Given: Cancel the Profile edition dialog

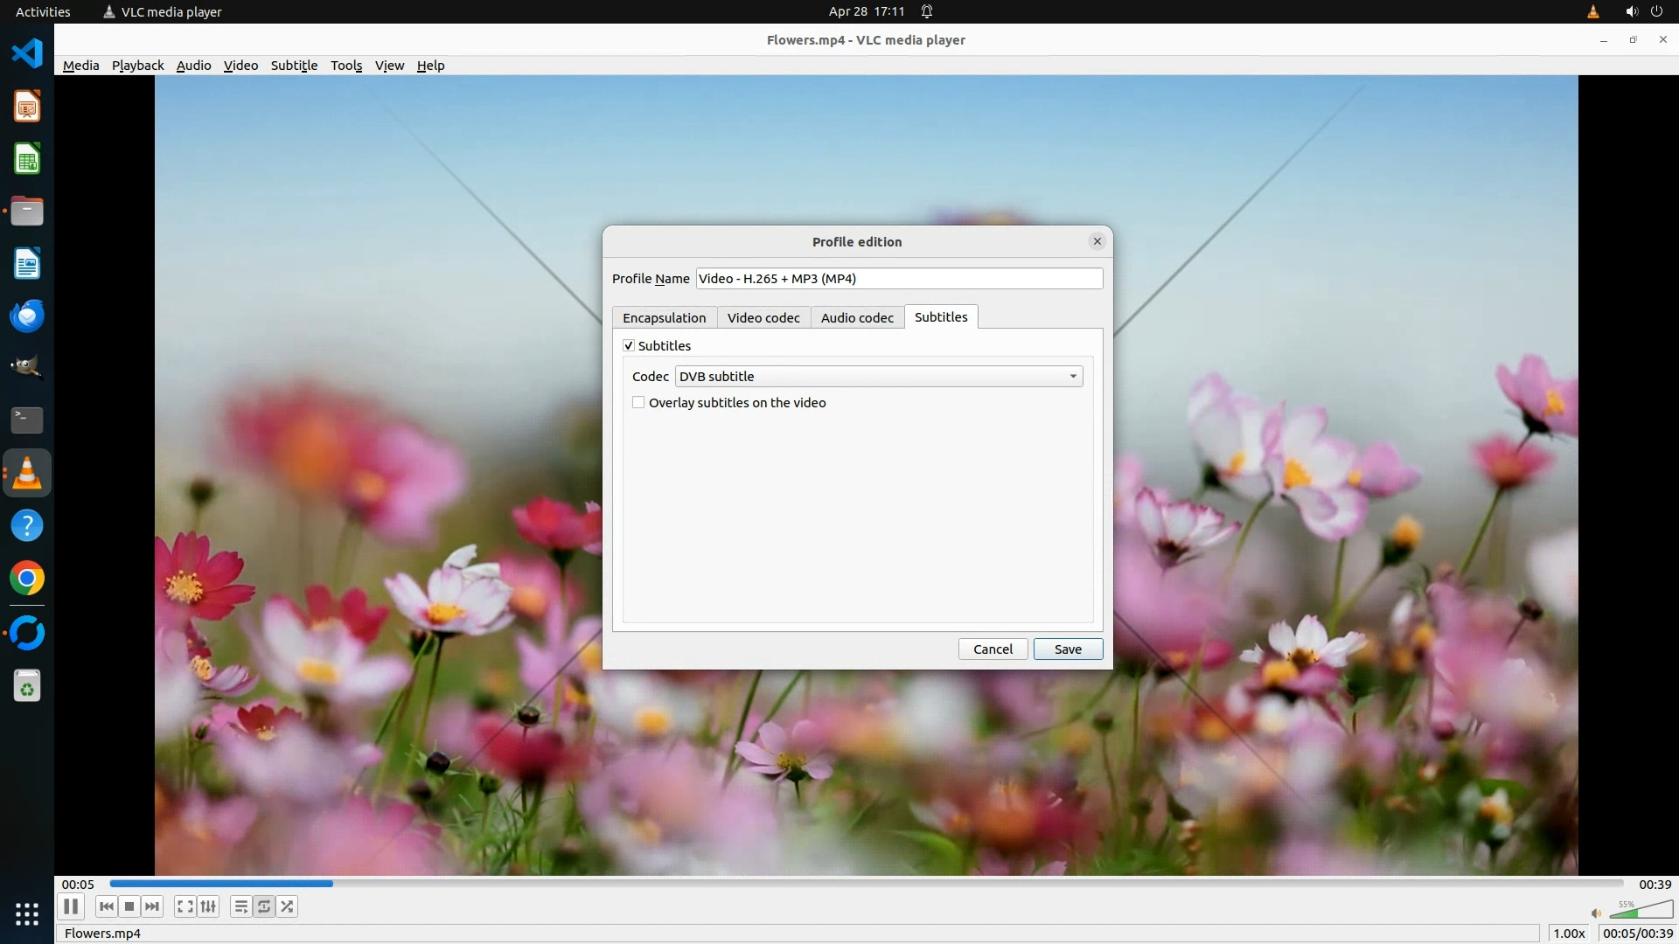Looking at the screenshot, I should coord(993,649).
